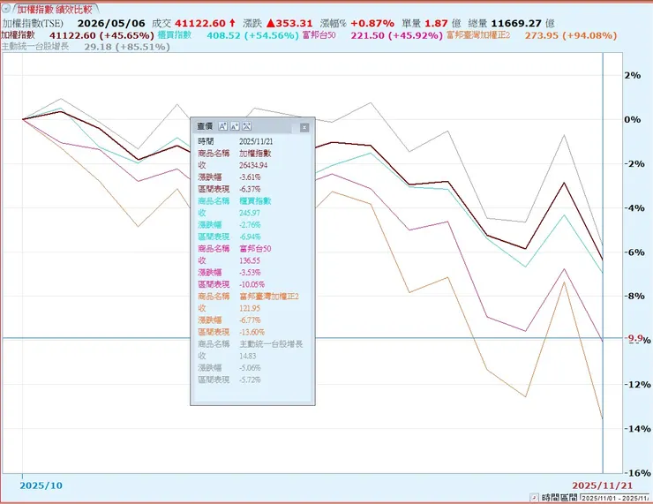Click the 漲跌 value 353.31

pyautogui.click(x=294, y=23)
